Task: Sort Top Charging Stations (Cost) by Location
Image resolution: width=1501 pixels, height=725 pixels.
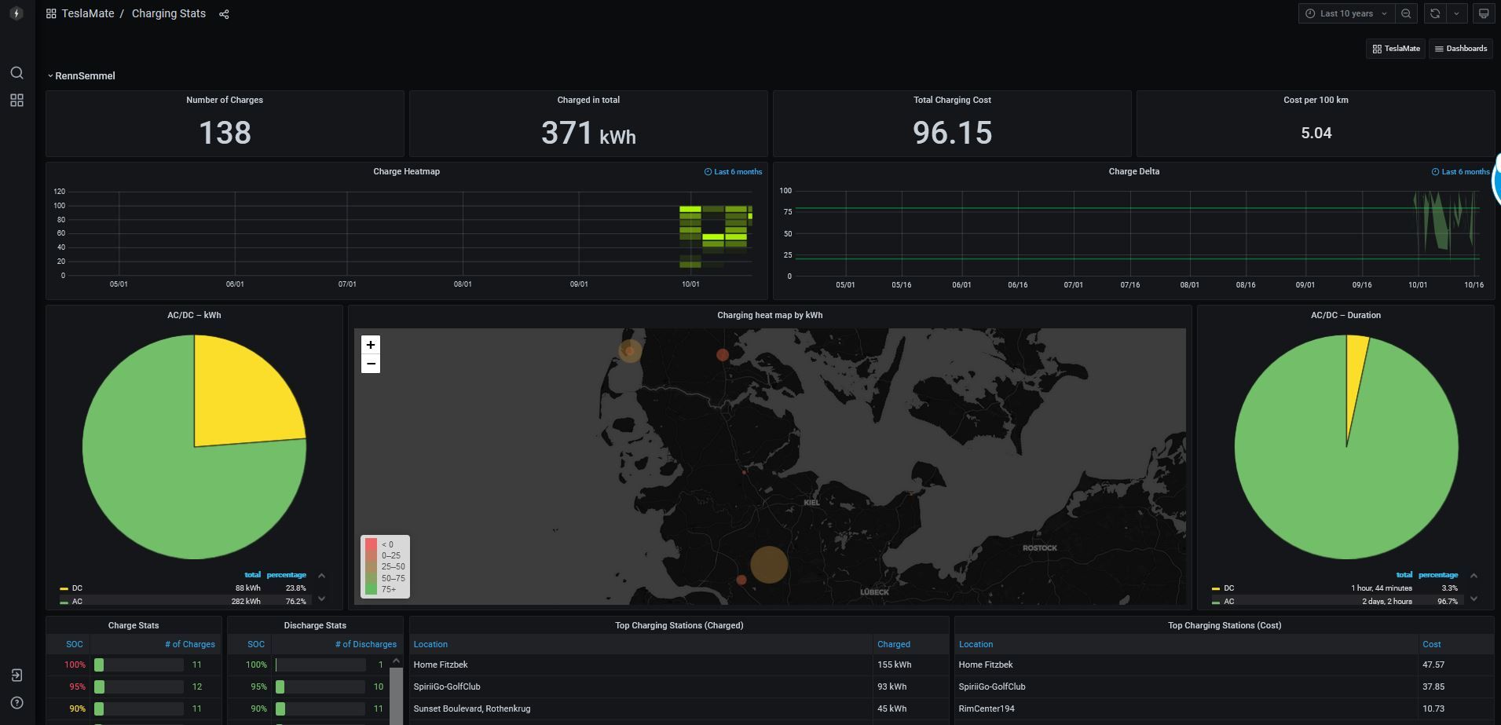Action: tap(976, 644)
